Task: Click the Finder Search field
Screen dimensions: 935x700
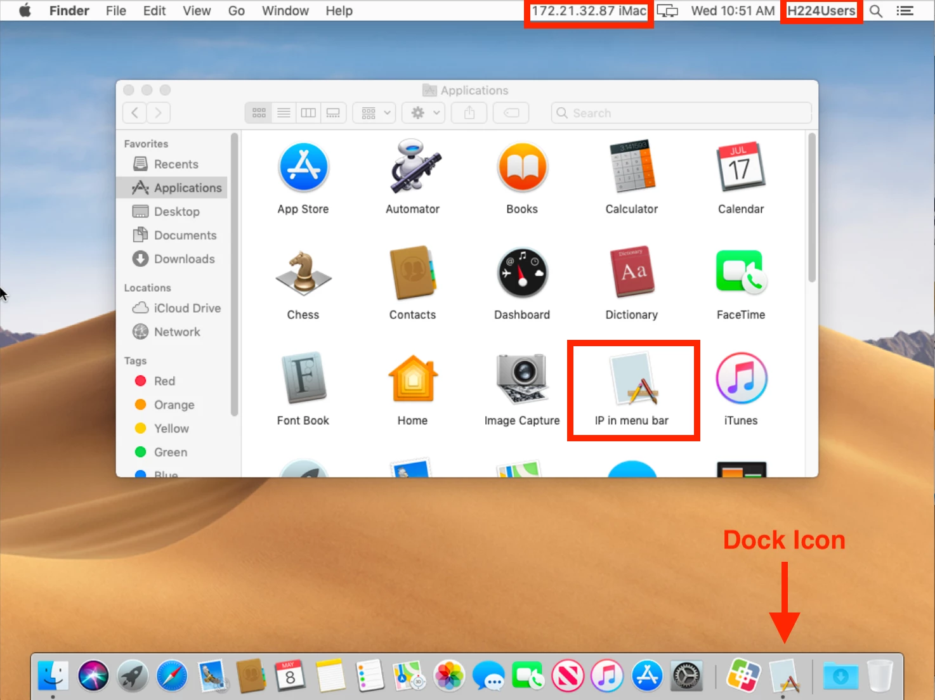Action: coord(681,113)
